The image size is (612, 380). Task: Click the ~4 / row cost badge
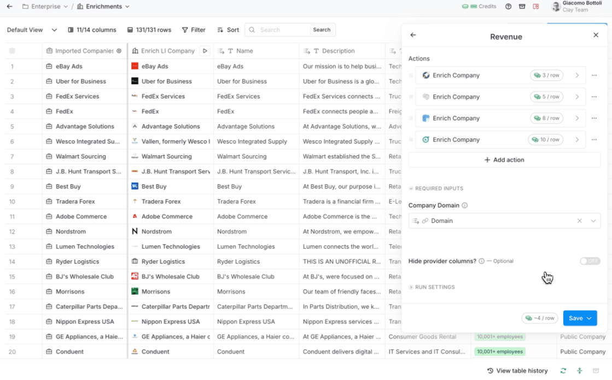[x=540, y=318]
